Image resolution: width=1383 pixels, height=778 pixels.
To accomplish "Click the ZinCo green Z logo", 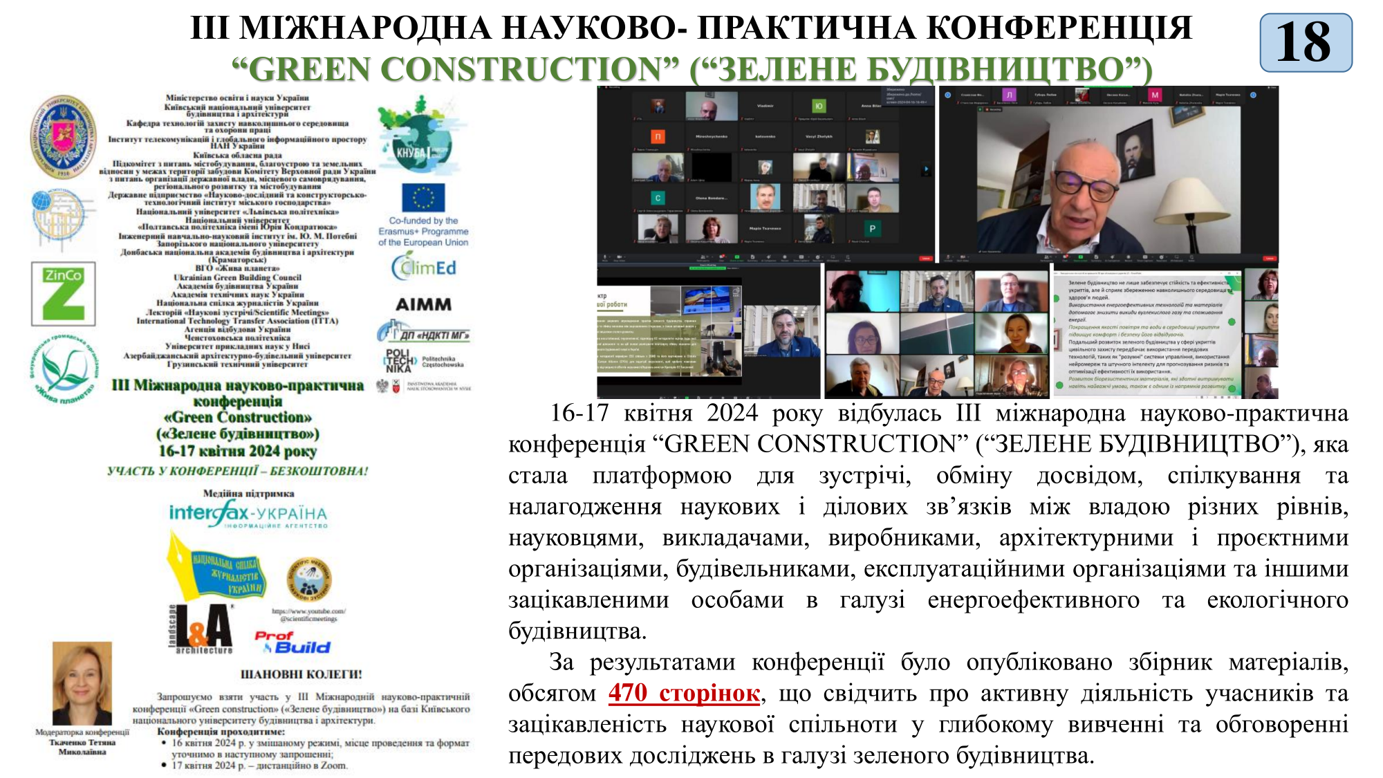I will [x=63, y=294].
